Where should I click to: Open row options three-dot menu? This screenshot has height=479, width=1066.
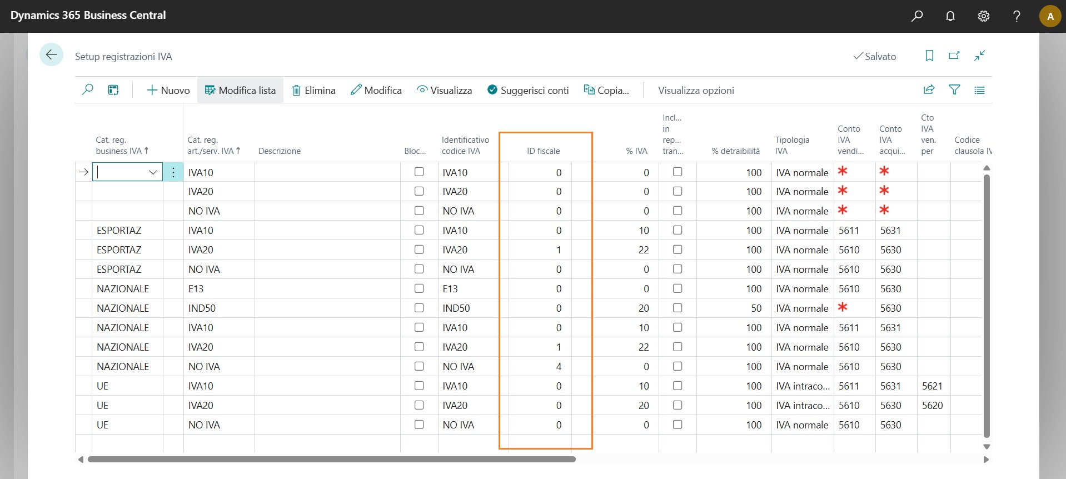tap(173, 172)
